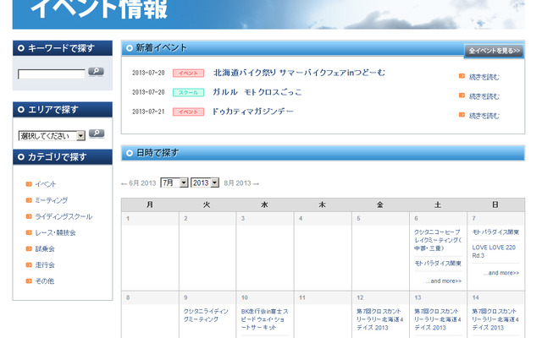Open the 2013 year dropdown

(205, 183)
